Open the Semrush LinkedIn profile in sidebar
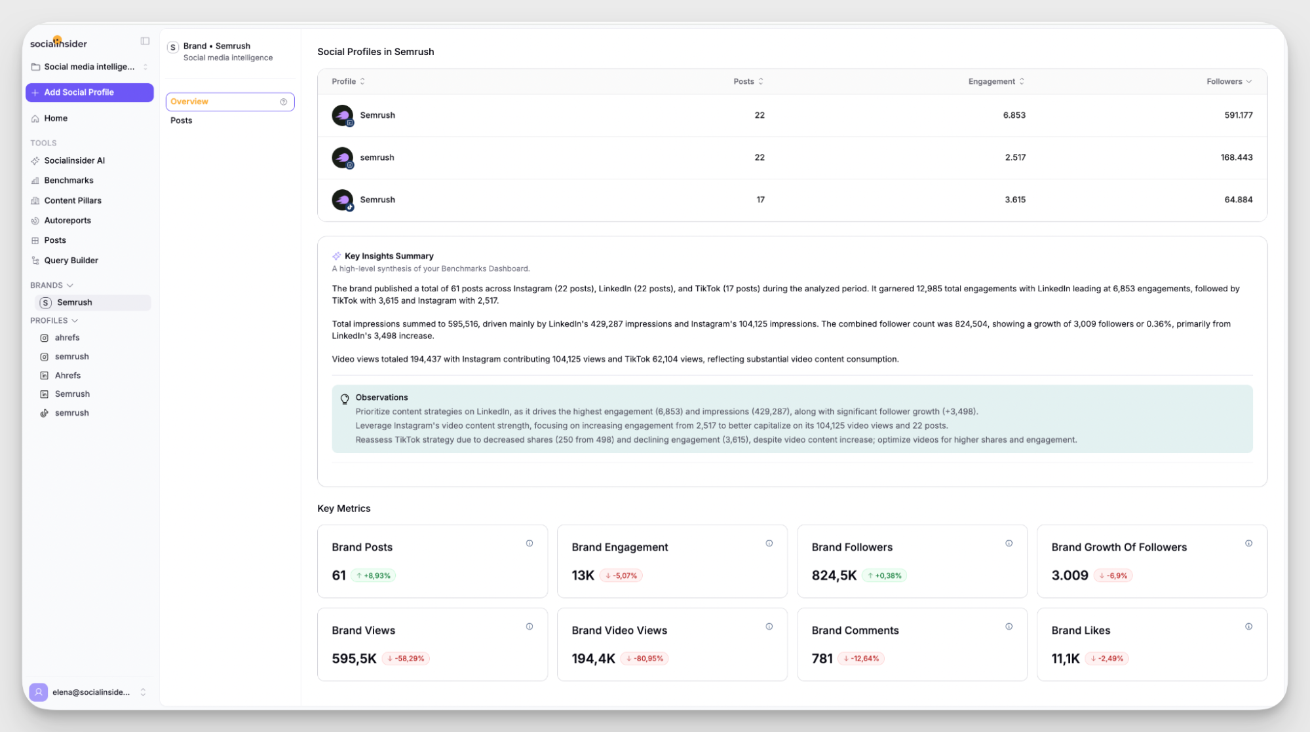Image resolution: width=1310 pixels, height=732 pixels. click(x=72, y=394)
